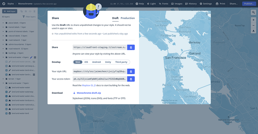The image size is (258, 134).
Task: Click the Share URL text field
Action: [x=100, y=48]
